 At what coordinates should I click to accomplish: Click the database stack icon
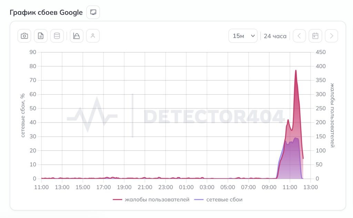57,36
